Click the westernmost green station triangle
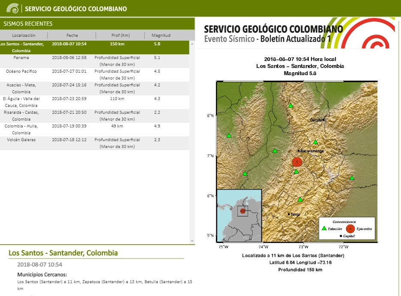401x296 pixels. pos(229,136)
